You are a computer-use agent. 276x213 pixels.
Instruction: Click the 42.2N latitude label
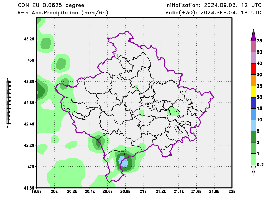click(x=29, y=145)
